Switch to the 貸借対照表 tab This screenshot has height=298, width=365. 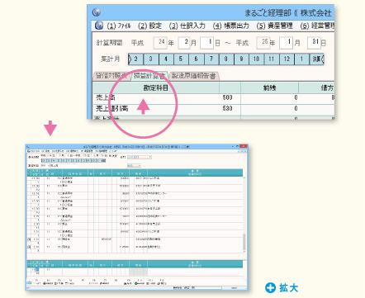click(x=111, y=76)
